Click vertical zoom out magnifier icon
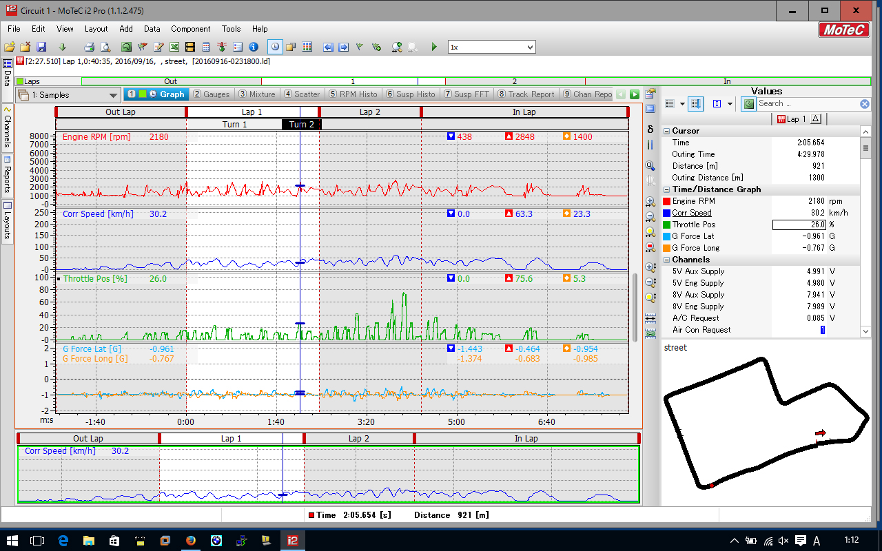Viewport: 882px width, 551px height. click(x=650, y=282)
